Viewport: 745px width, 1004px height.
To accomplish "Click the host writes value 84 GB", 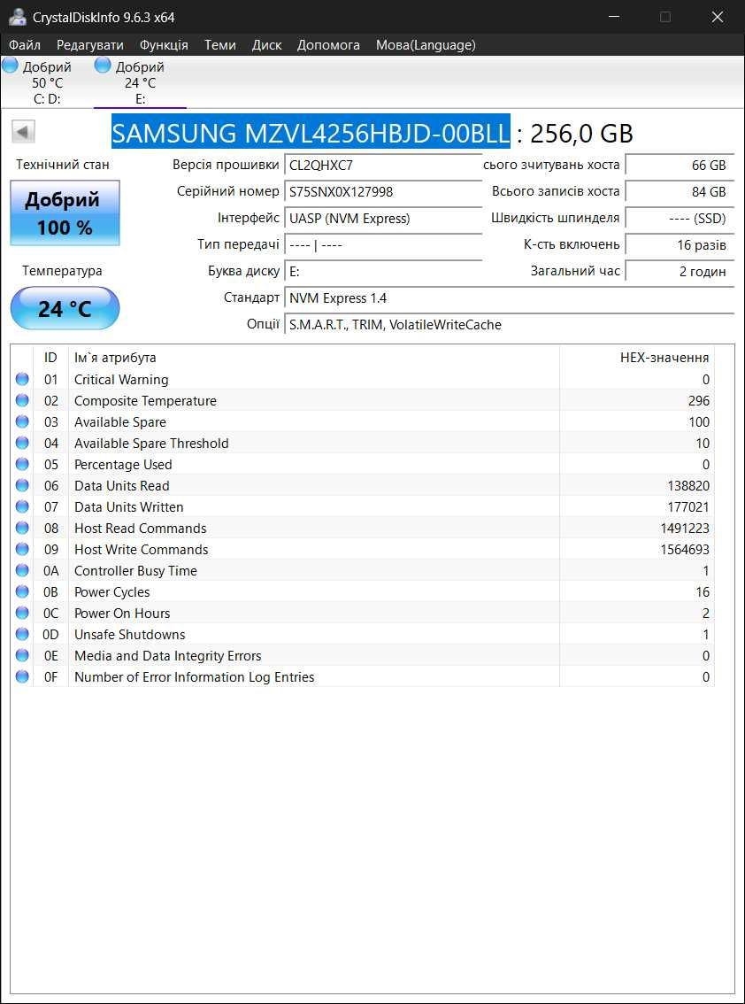I will pyautogui.click(x=679, y=191).
